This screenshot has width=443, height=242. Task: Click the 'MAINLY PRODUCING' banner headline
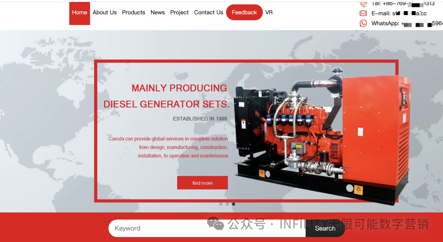(179, 88)
